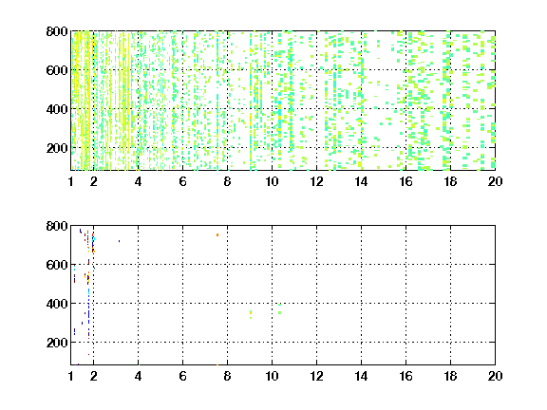Click the lone blue data point in lower plot

(x=120, y=241)
